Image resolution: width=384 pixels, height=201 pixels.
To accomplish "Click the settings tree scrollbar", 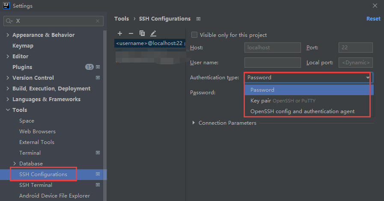I will click(105, 115).
